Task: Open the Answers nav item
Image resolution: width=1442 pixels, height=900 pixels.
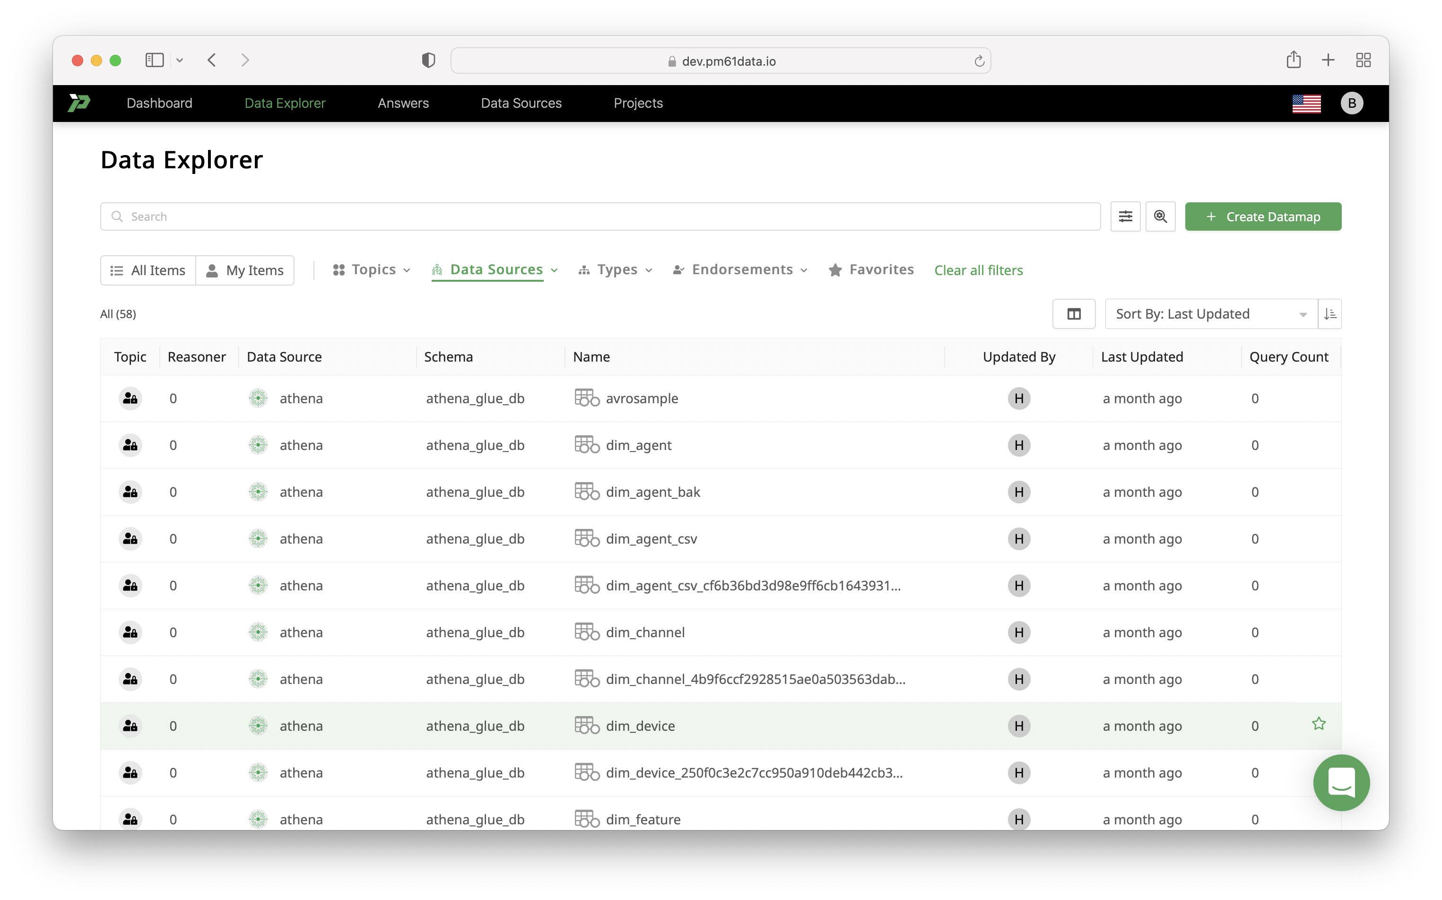Action: click(403, 103)
